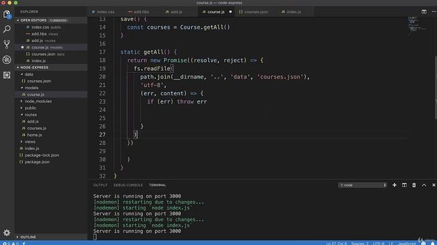The image size is (437, 245).
Task: Open the Explorer view in activity bar
Action: click(7, 14)
